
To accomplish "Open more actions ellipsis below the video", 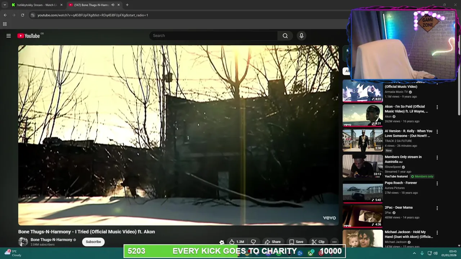I will coord(334,242).
